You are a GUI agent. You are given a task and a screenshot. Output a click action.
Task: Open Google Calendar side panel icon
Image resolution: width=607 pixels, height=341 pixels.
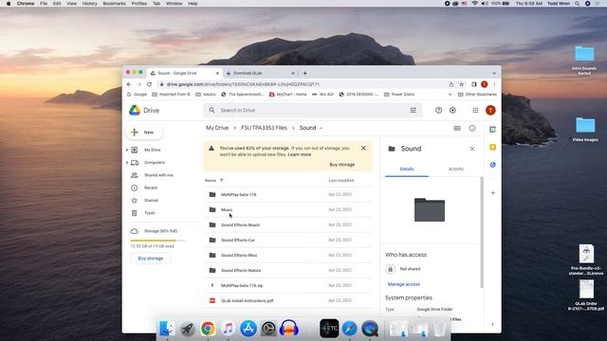(x=493, y=130)
